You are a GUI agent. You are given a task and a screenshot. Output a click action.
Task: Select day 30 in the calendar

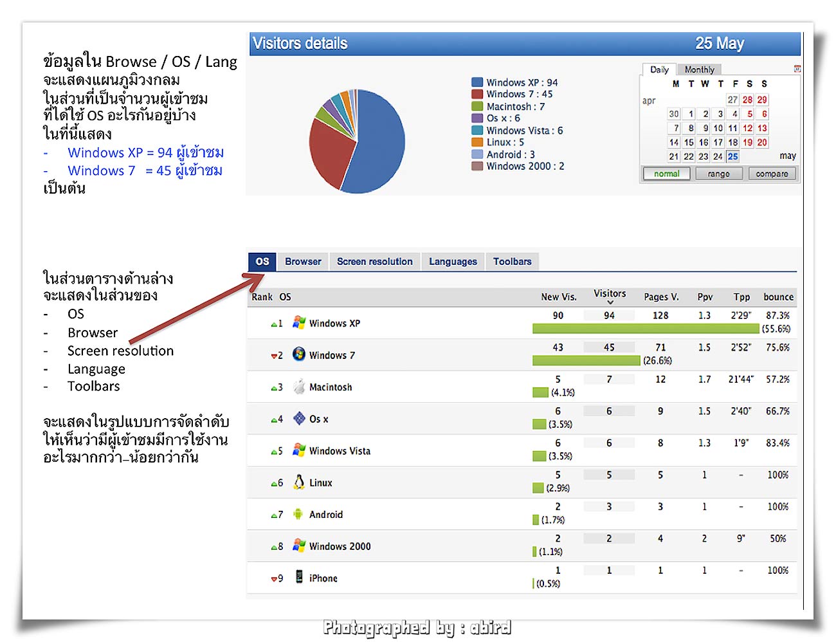click(x=673, y=114)
